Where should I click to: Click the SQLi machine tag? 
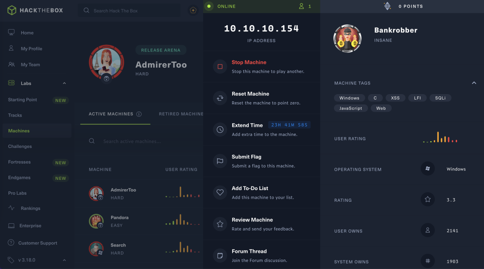click(440, 98)
